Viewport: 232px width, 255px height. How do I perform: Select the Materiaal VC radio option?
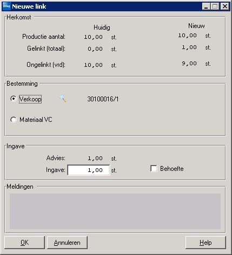point(14,120)
